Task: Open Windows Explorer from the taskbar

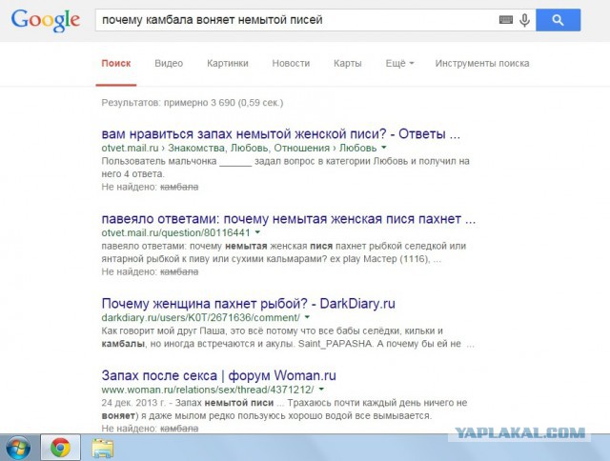Action: tap(103, 449)
